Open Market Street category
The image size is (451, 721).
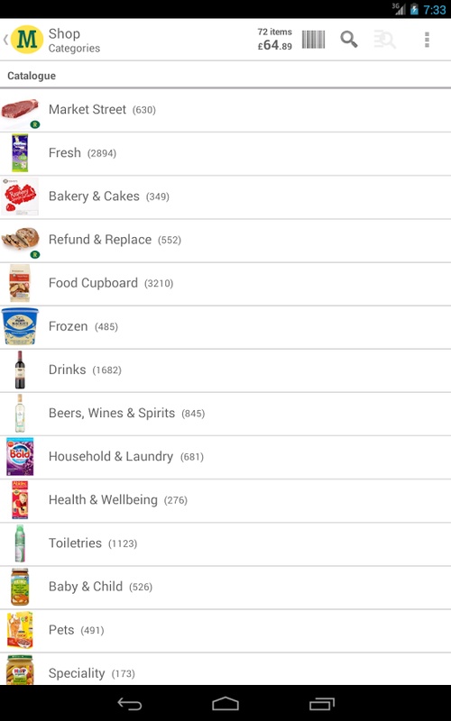click(225, 110)
